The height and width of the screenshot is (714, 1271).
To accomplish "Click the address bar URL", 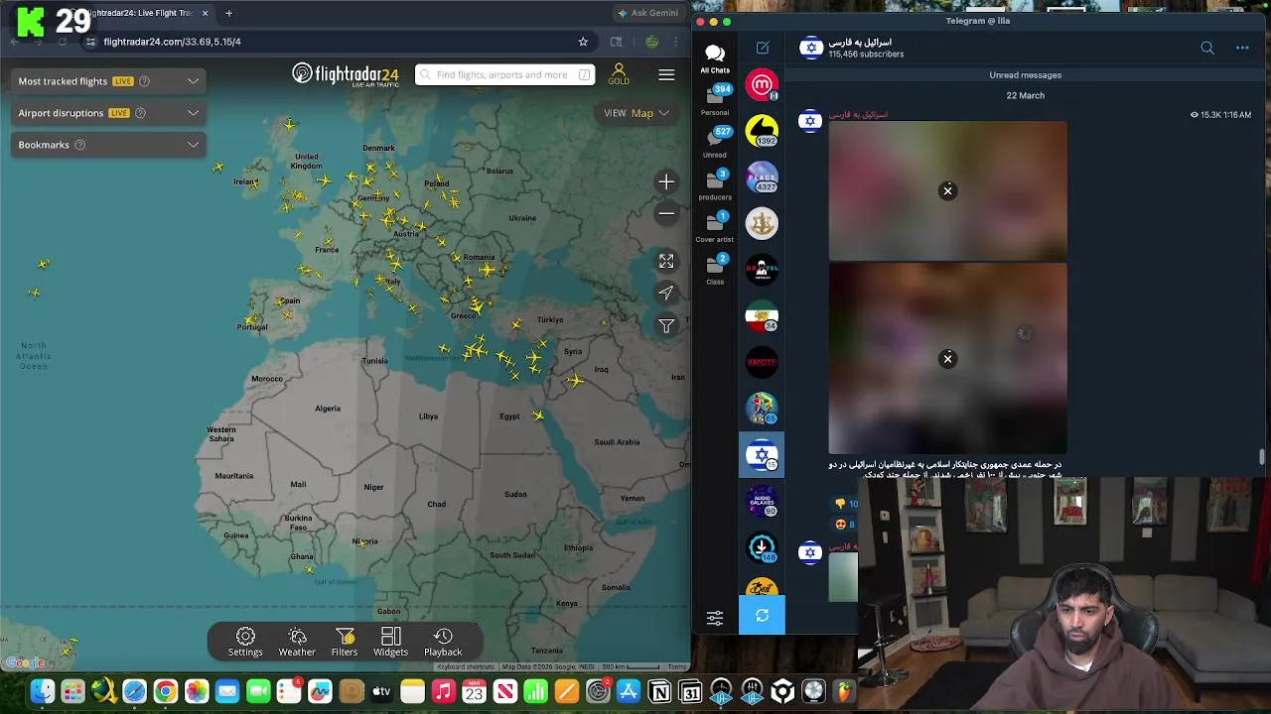I will (x=172, y=42).
